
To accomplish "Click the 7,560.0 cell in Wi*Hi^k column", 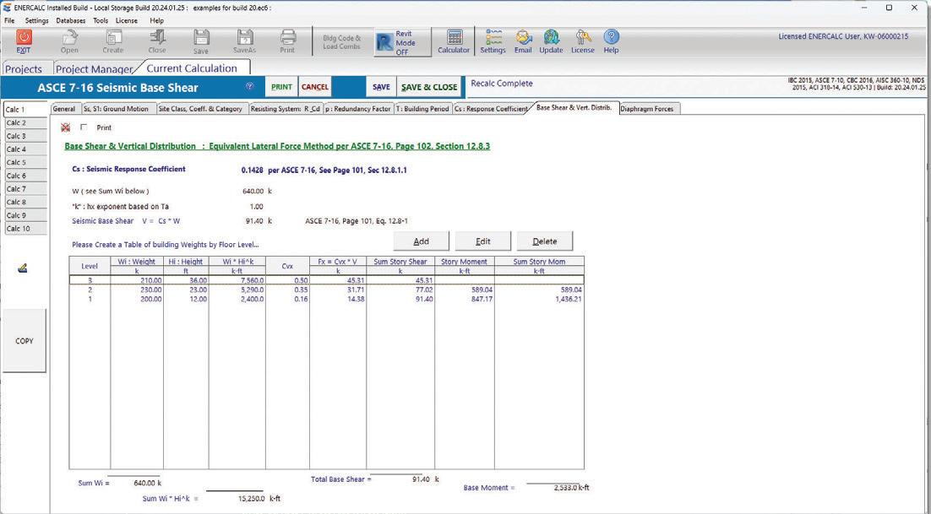I will tap(252, 280).
